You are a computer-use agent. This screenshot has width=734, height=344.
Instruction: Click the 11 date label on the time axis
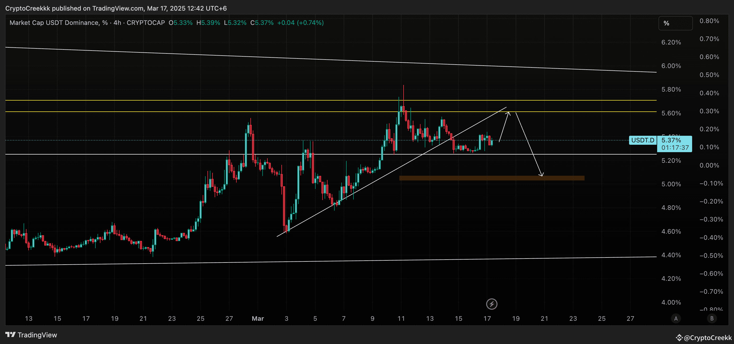click(x=401, y=318)
